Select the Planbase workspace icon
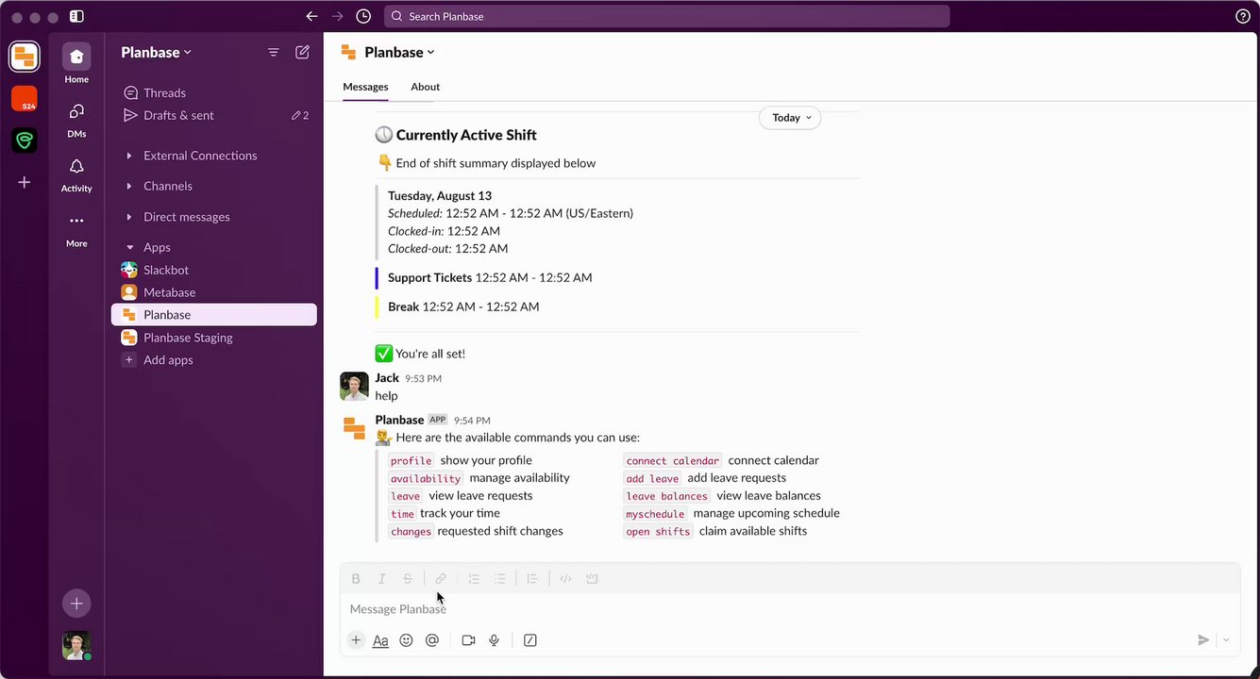Viewport: 1260px width, 679px height. (x=25, y=57)
